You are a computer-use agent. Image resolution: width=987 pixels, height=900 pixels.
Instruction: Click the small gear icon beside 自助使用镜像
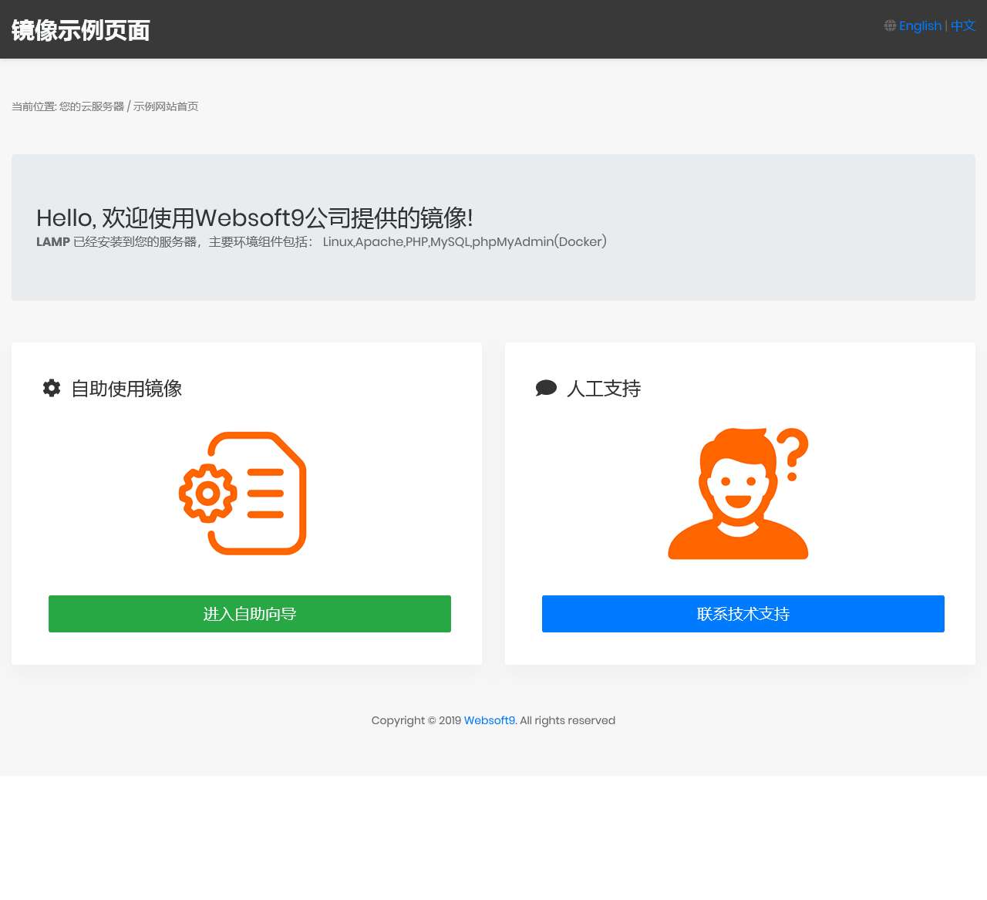52,388
